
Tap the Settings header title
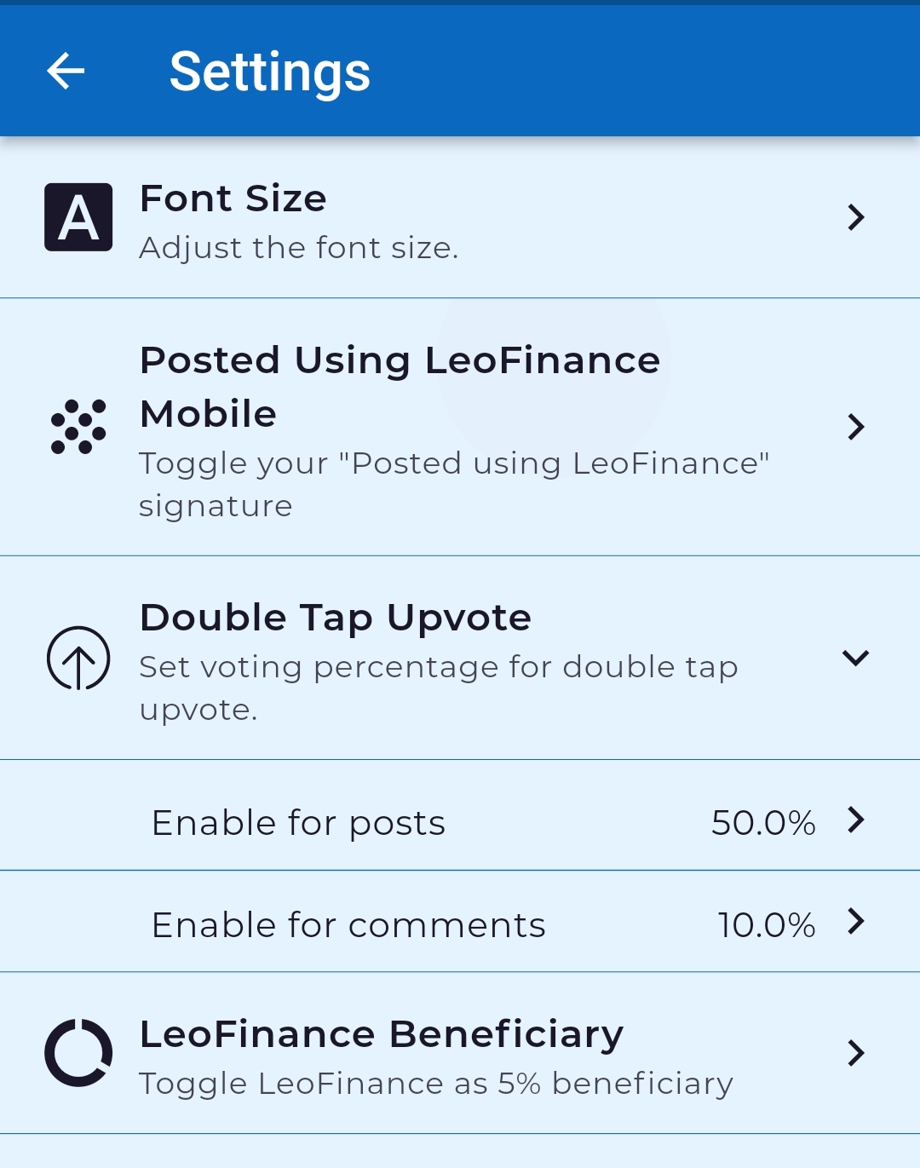click(x=270, y=72)
